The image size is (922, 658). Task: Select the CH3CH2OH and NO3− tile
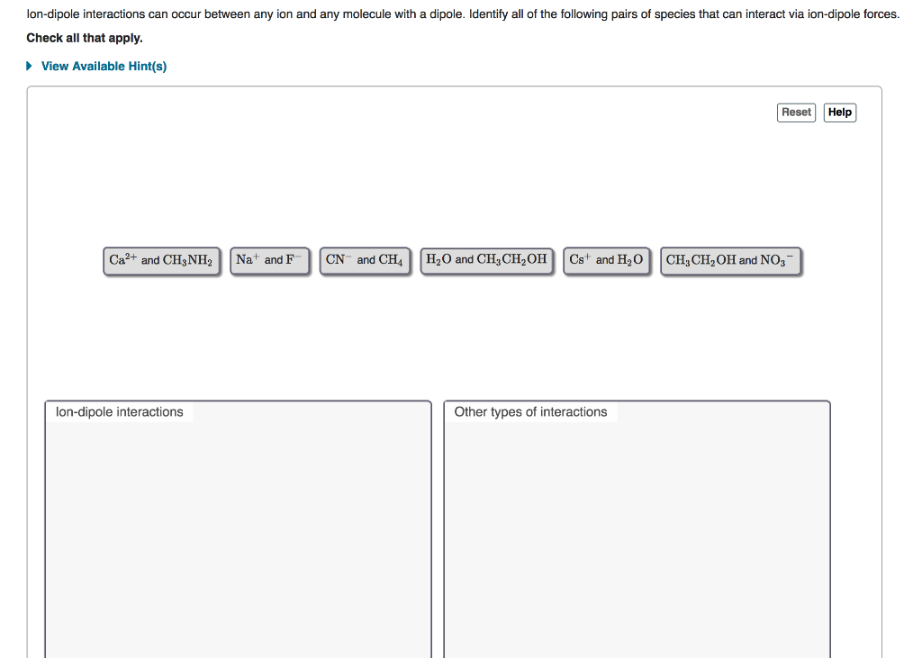pyautogui.click(x=731, y=259)
